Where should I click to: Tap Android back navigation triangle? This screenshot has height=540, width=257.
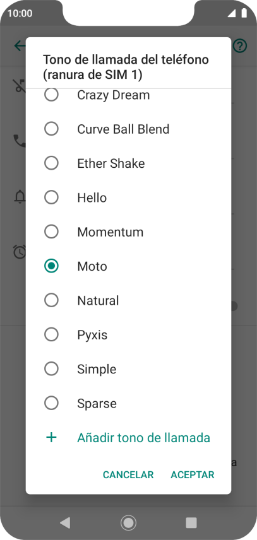pos(65,522)
